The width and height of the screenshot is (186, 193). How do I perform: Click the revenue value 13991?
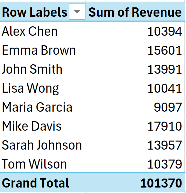tap(164, 69)
